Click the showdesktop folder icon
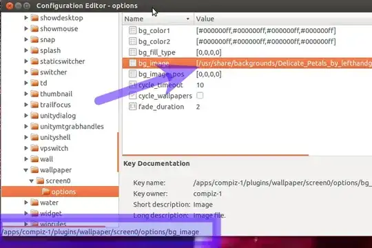This screenshot has height=248, width=372. 34,18
